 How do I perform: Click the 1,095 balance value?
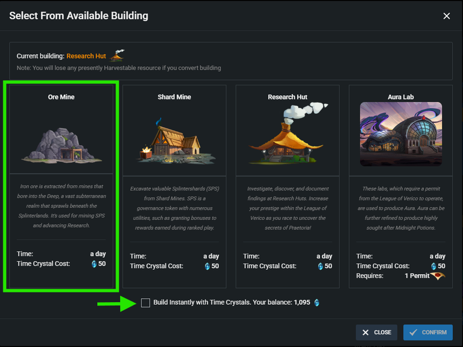tap(302, 302)
